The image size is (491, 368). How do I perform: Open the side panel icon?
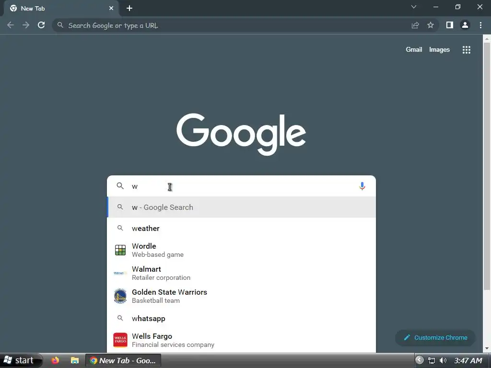point(450,25)
